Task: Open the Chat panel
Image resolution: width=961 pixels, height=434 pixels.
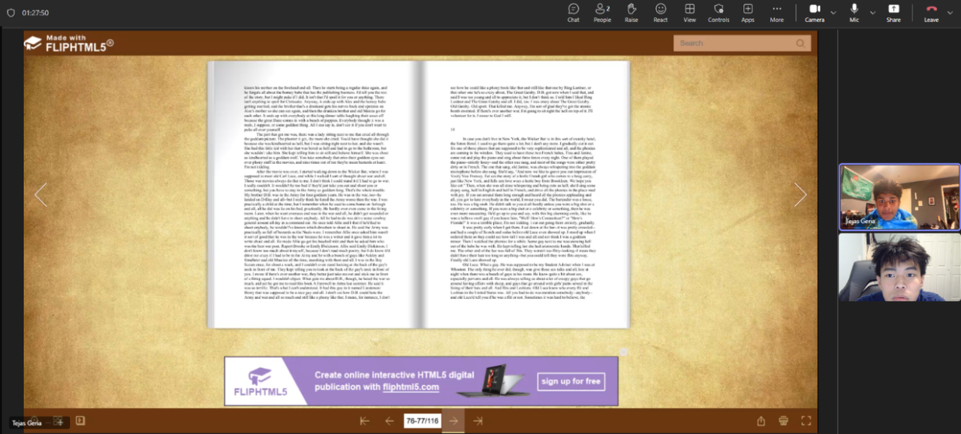Action: [x=574, y=13]
